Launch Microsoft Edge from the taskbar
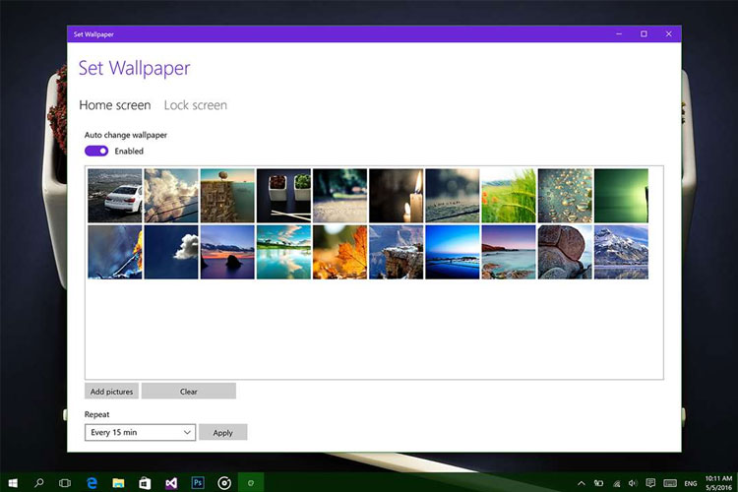This screenshot has width=738, height=492. tap(92, 482)
